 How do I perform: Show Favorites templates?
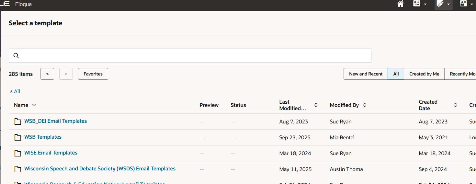[x=93, y=74]
